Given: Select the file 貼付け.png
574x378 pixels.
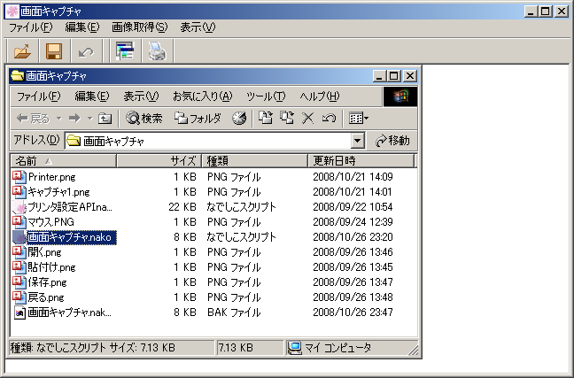Looking at the screenshot, I should (51, 267).
